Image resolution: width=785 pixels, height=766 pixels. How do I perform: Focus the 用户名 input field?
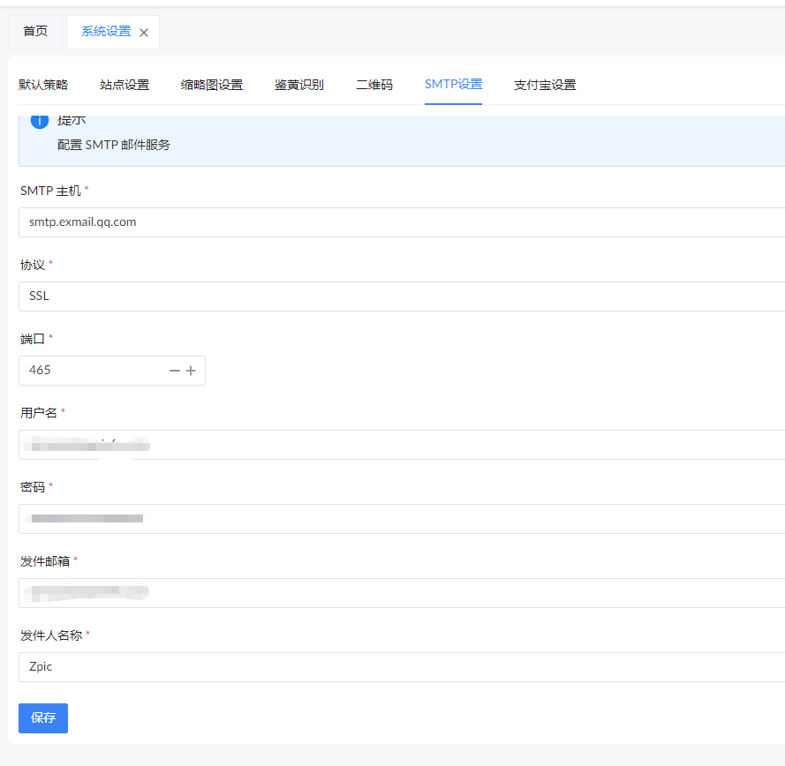coord(397,445)
